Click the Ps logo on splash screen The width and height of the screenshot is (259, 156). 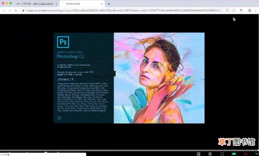click(x=63, y=42)
